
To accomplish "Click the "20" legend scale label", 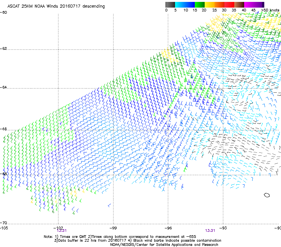I will 204,10.
